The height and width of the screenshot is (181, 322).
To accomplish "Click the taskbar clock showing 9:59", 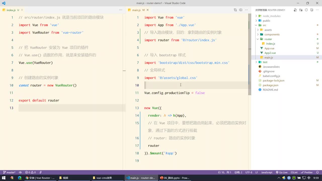I will pyautogui.click(x=316, y=178).
